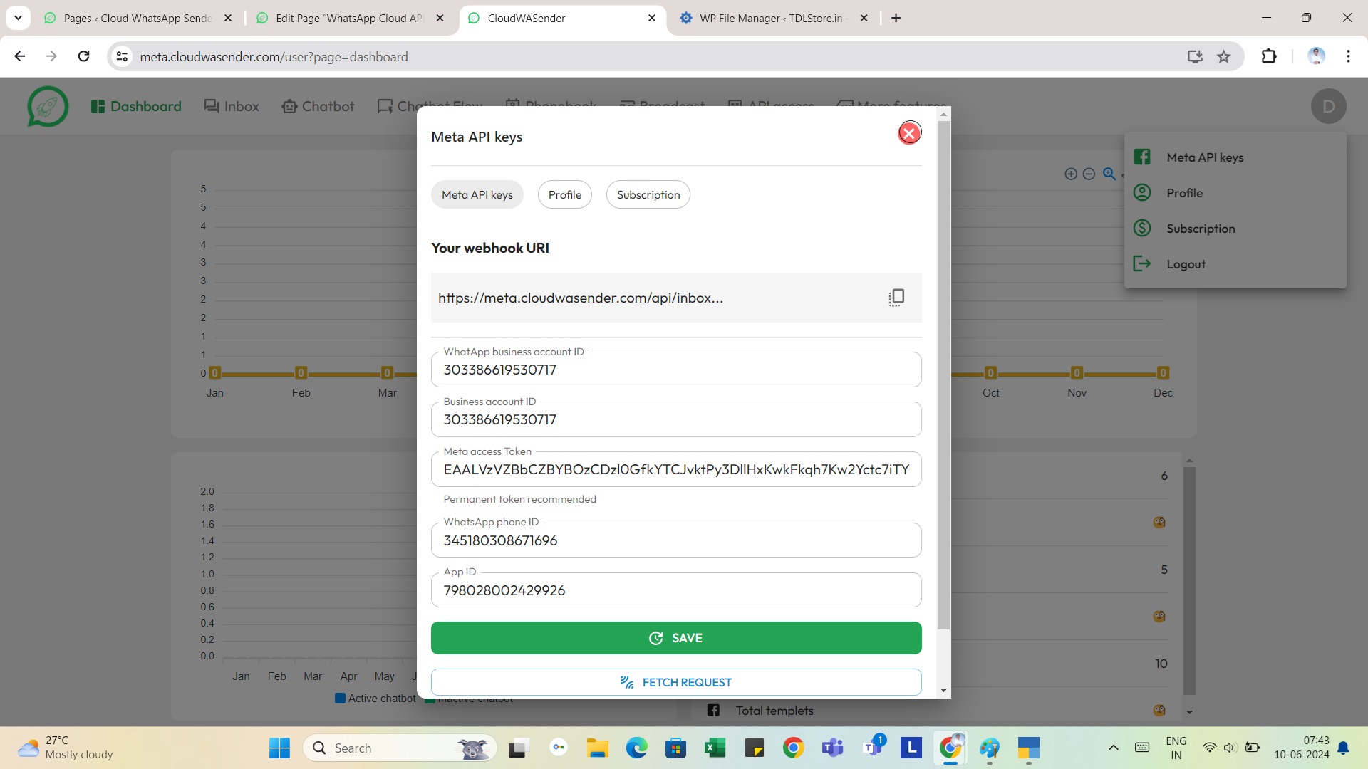Zoom out on chart with minus icon
Viewport: 1368px width, 769px height.
[x=1089, y=174]
